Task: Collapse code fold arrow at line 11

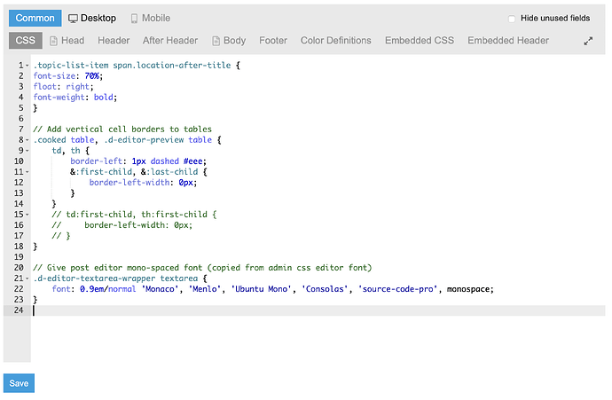Action: (x=27, y=172)
